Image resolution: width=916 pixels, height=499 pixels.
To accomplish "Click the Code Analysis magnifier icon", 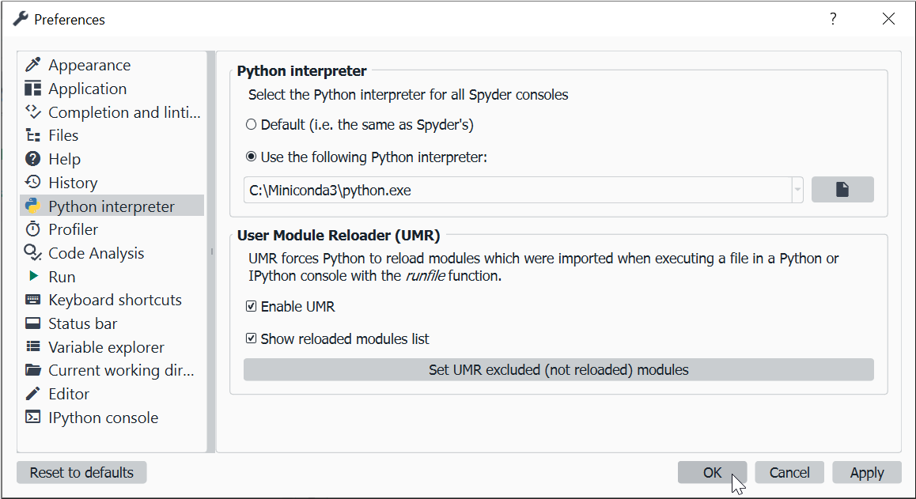I will [32, 252].
